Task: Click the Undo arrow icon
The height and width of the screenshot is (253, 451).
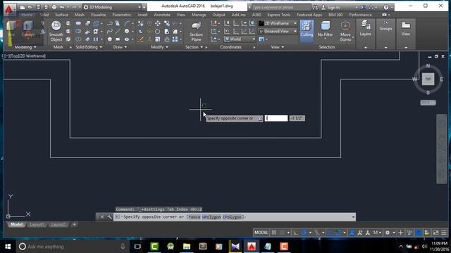Action: tap(62, 7)
